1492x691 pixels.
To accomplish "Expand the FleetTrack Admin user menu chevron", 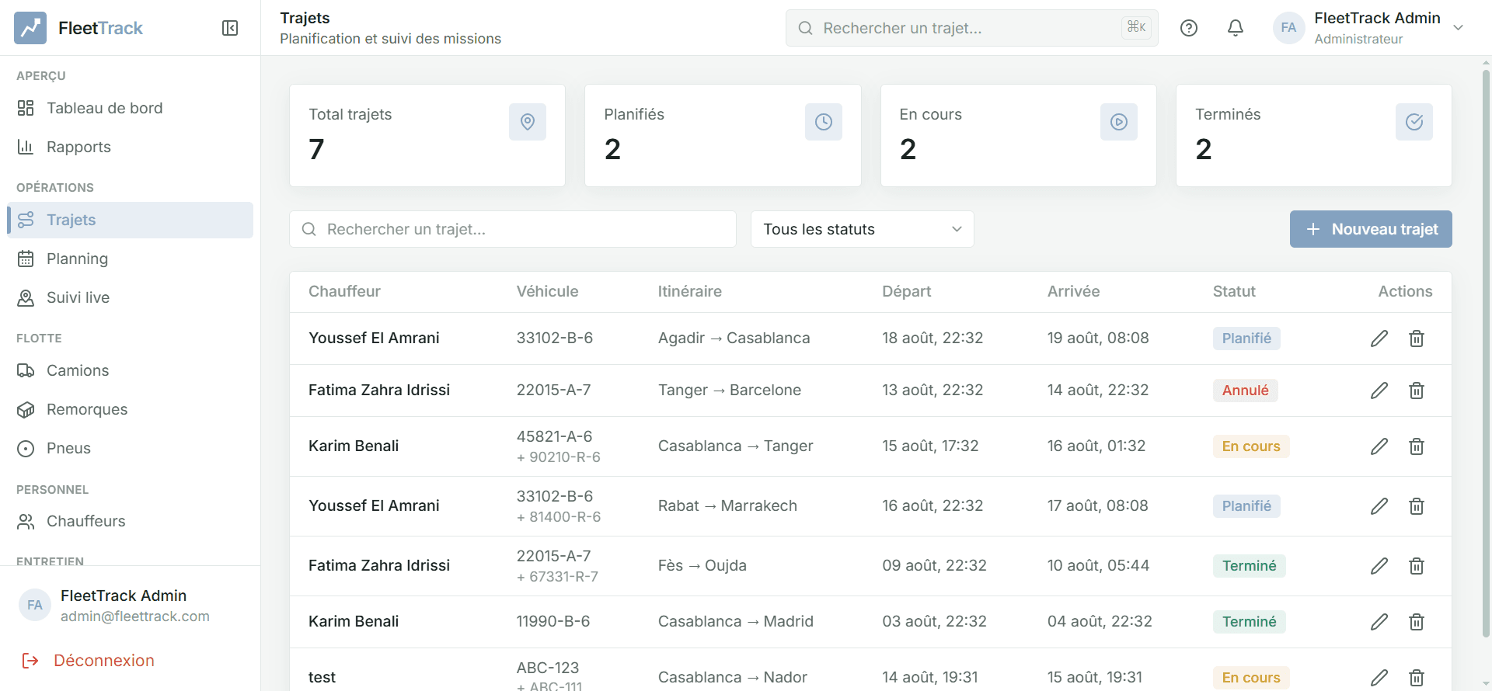I will pyautogui.click(x=1459, y=28).
